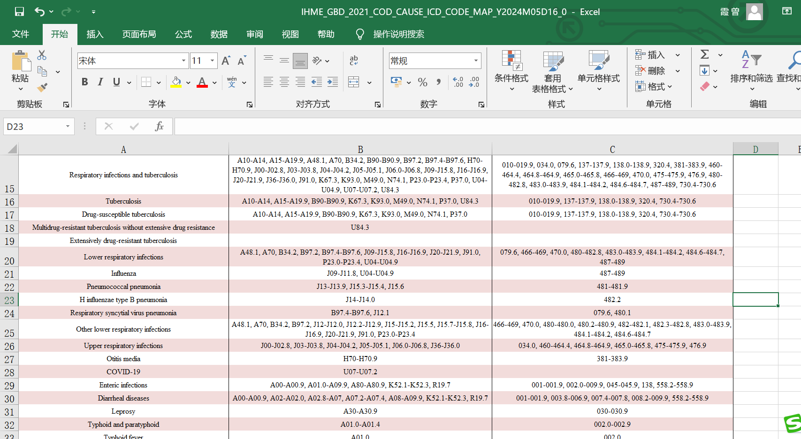Open the Name Box dropdown arrow
The height and width of the screenshot is (439, 801).
[x=68, y=126]
